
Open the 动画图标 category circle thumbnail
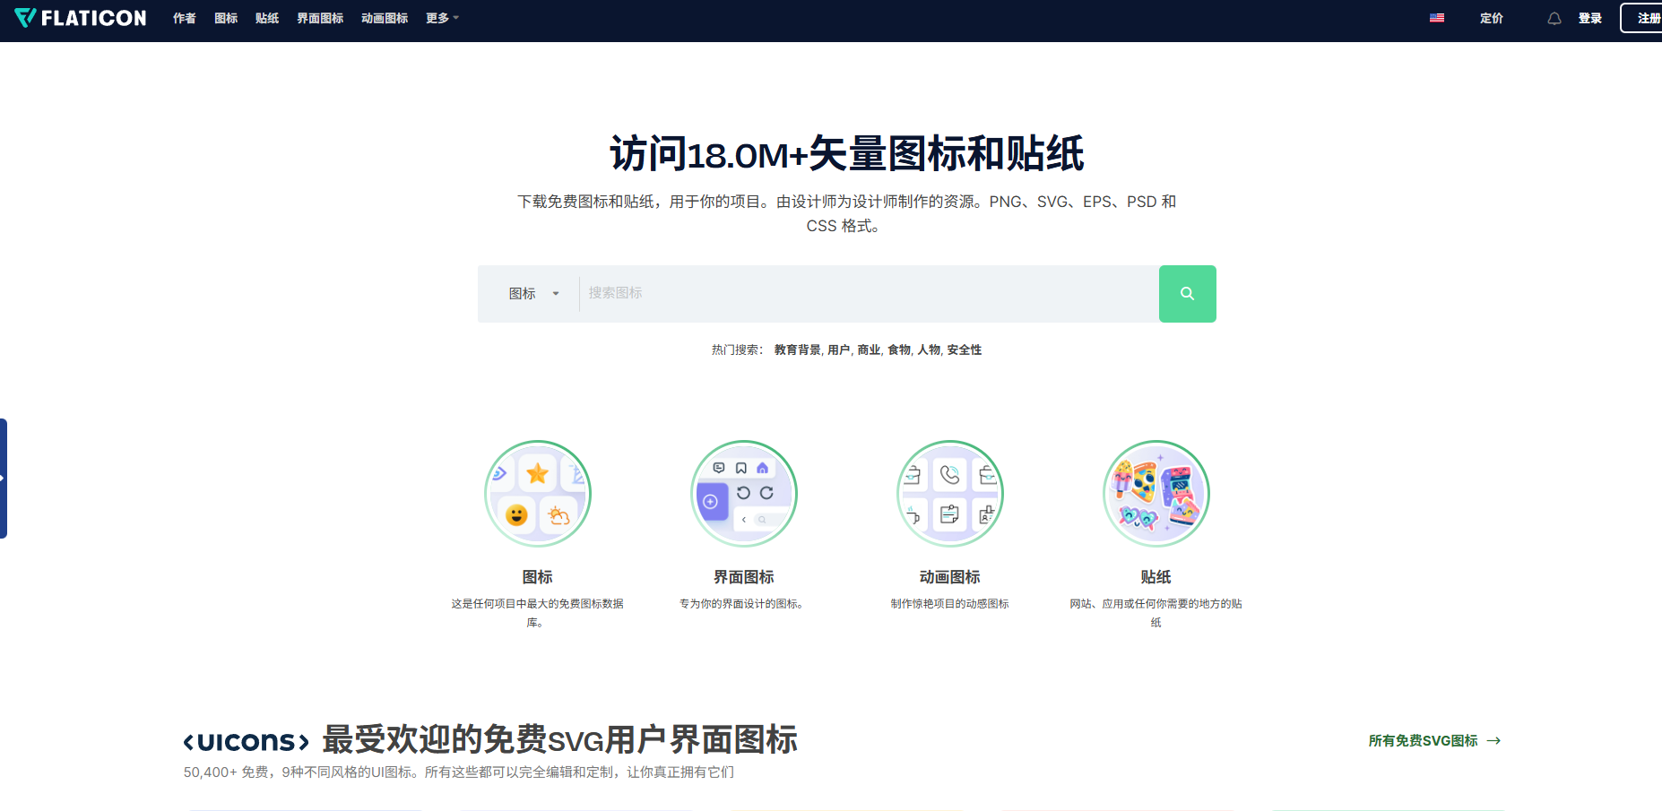click(x=950, y=494)
